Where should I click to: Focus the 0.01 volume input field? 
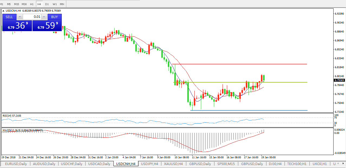(x=32, y=17)
